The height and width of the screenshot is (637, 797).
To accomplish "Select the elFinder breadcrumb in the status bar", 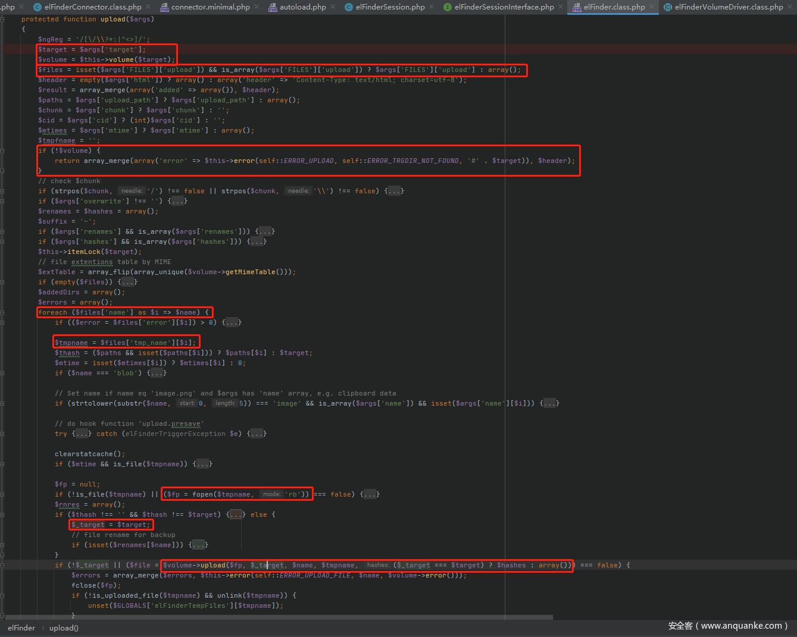I will click(x=21, y=627).
